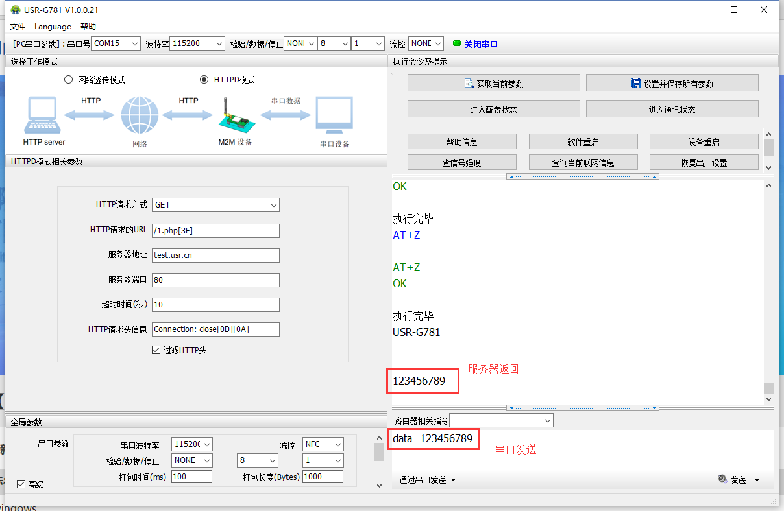The image size is (784, 511).
Task: Open the 文件 menu
Action: tap(18, 27)
